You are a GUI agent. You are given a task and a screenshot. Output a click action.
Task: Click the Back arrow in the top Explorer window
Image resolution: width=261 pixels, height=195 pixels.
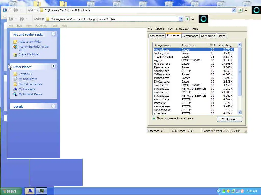point(5,10)
